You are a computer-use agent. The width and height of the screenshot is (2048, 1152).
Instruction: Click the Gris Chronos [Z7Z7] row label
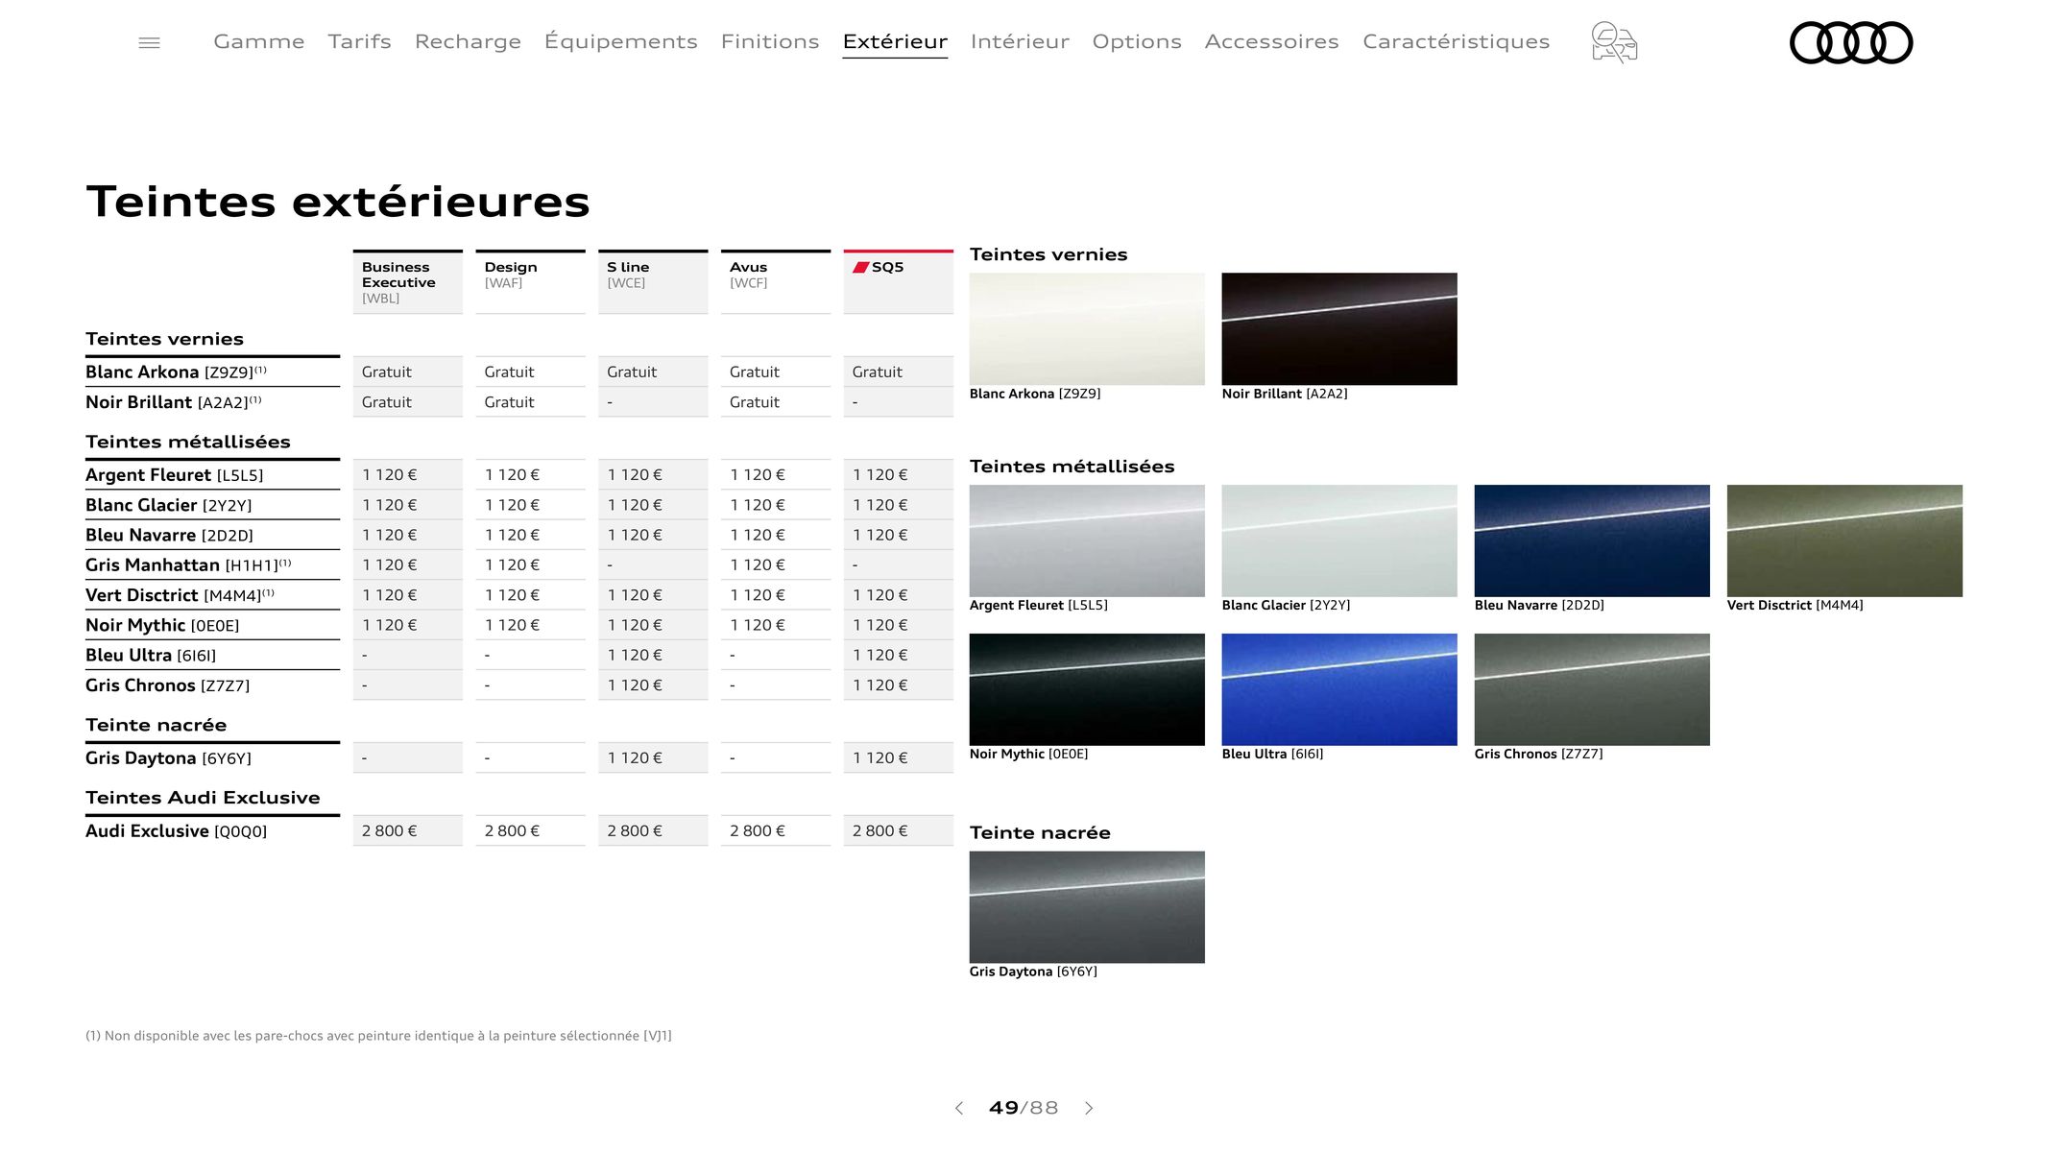point(167,685)
